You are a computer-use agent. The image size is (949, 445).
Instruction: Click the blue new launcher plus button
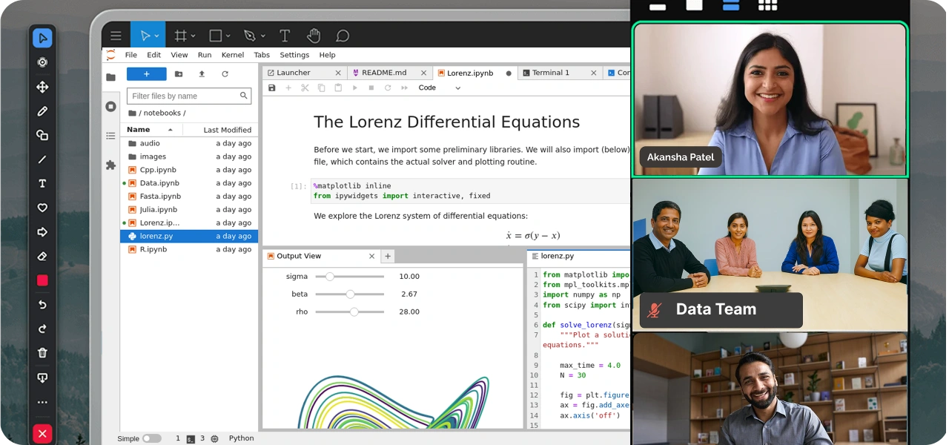[146, 74]
